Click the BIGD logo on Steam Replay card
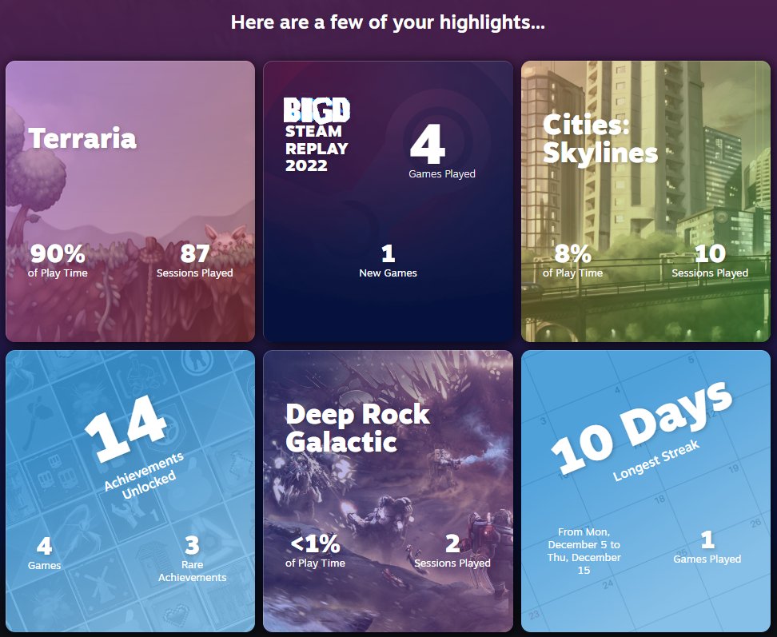Image resolution: width=777 pixels, height=637 pixels. pos(317,110)
